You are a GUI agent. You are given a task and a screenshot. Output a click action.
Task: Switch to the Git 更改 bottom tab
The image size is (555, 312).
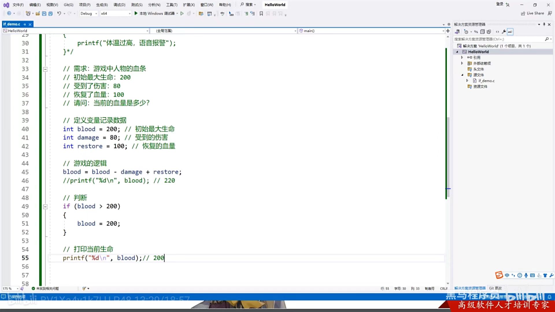point(495,288)
